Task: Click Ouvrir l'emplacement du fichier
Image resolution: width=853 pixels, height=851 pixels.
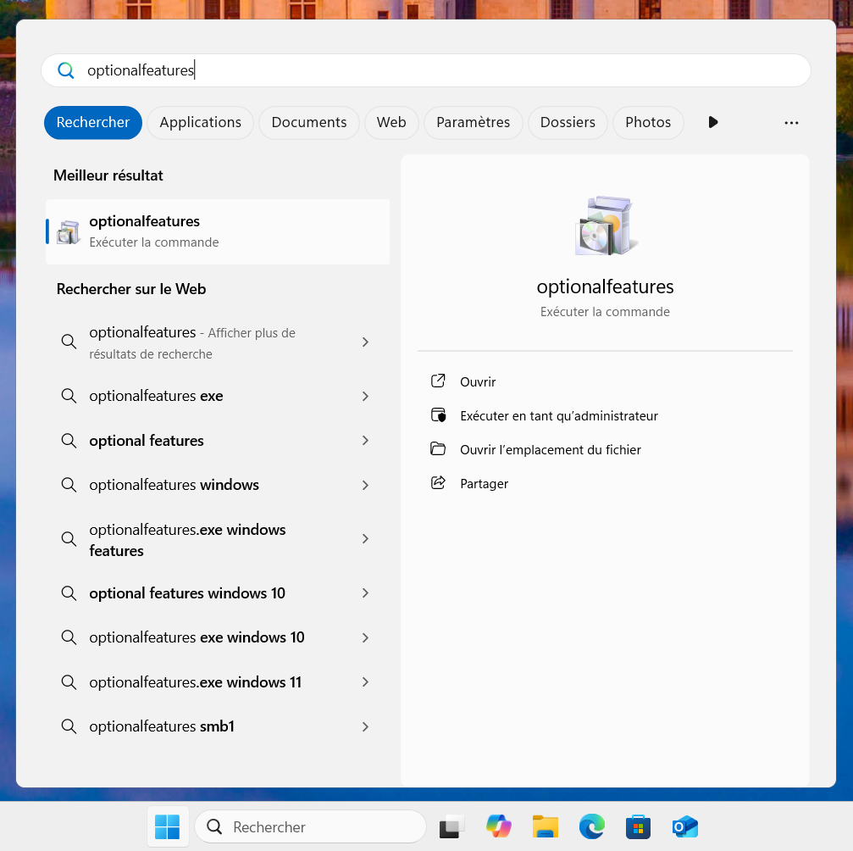Action: pos(550,450)
